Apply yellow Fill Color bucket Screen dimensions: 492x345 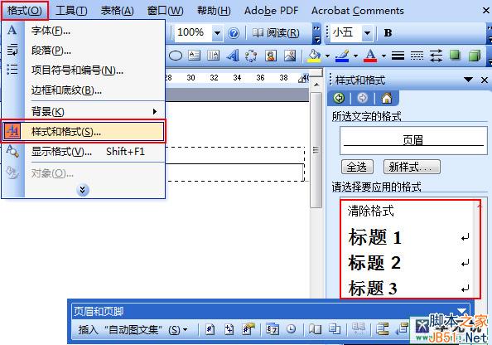click(314, 56)
